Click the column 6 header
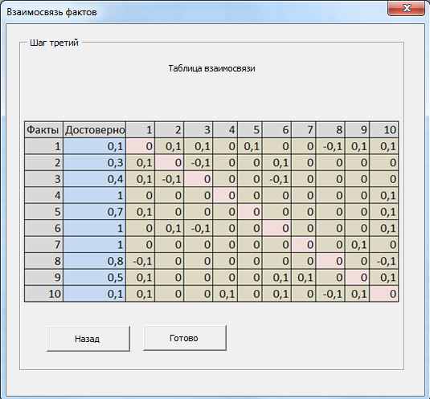430x399 pixels. pos(276,130)
